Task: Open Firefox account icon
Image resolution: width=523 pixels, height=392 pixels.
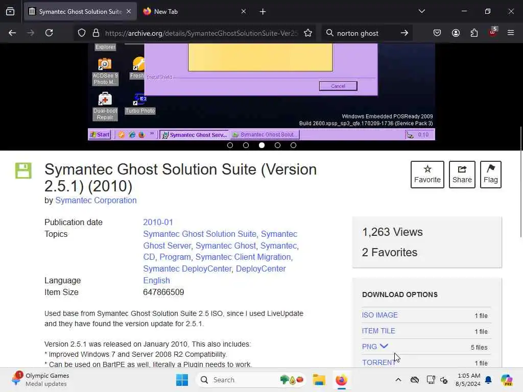Action: [x=456, y=33]
